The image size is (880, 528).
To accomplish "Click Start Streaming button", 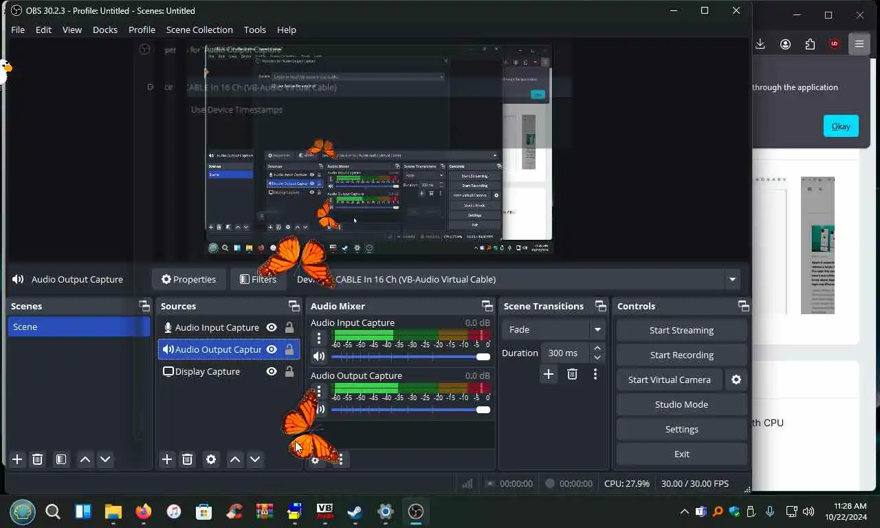I will pos(681,330).
